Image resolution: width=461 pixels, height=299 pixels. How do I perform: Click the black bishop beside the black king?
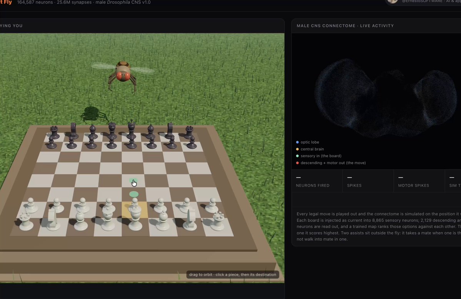coord(151,132)
